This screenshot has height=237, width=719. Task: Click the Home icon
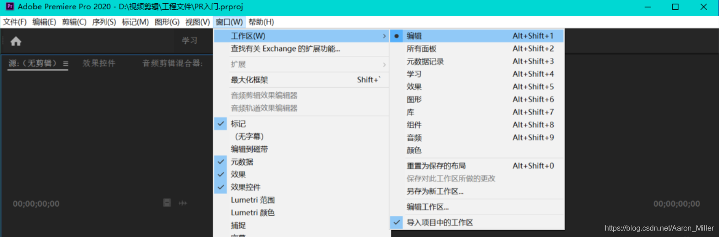pyautogui.click(x=16, y=42)
